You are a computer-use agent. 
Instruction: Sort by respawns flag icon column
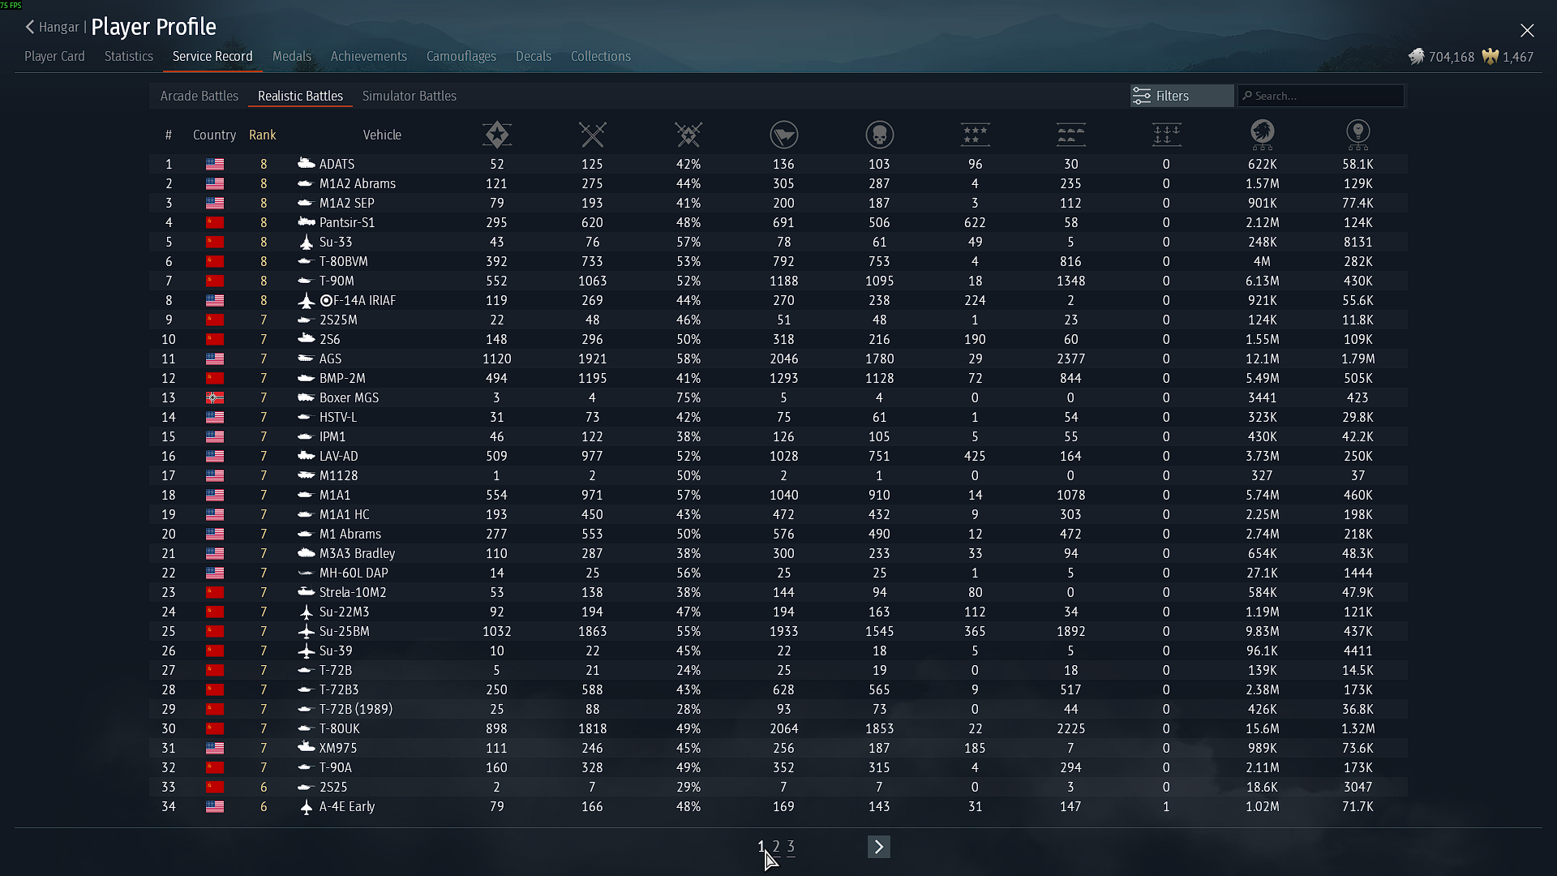click(x=783, y=135)
